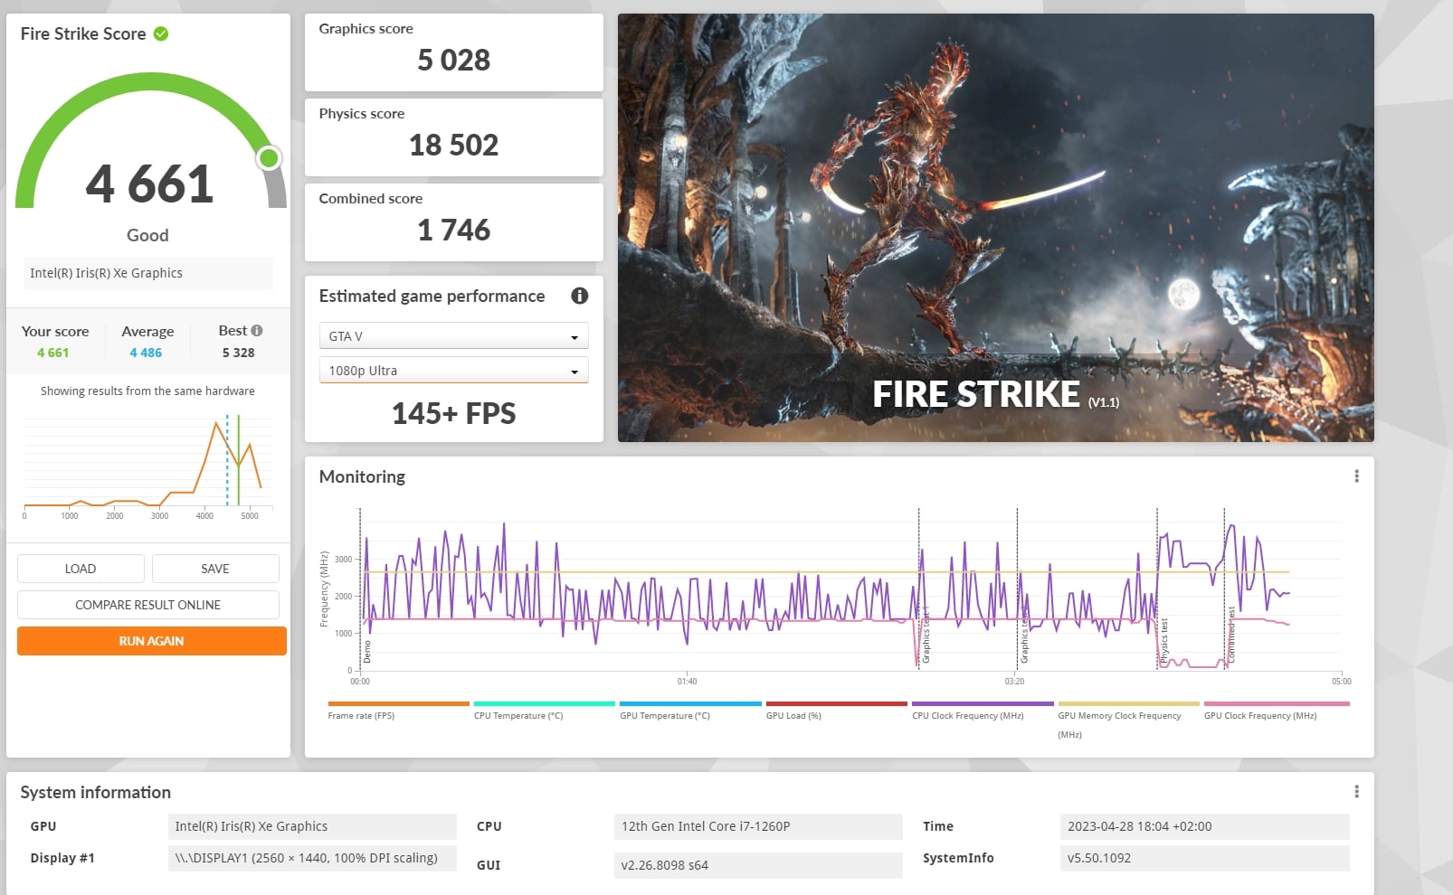1453x895 pixels.
Task: Click COMPARE RESULT ONLINE
Action: coord(147,605)
